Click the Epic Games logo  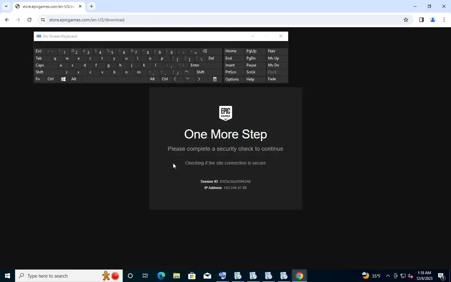[x=225, y=113]
